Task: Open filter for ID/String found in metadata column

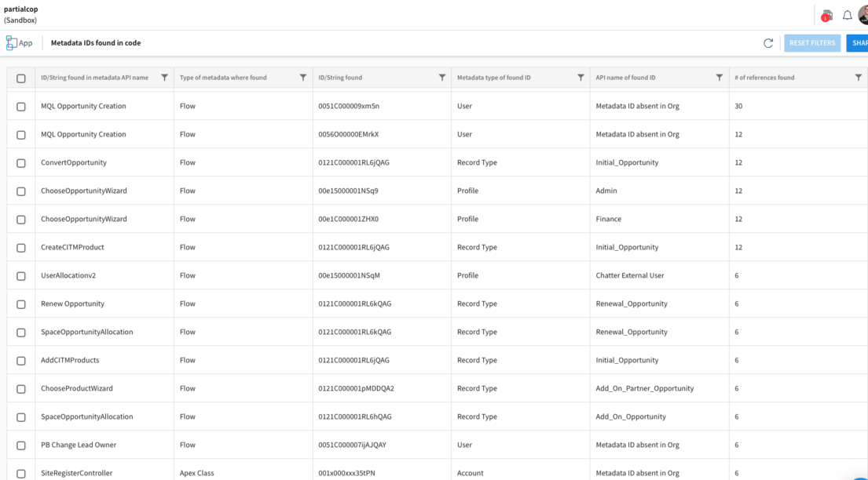Action: click(164, 77)
